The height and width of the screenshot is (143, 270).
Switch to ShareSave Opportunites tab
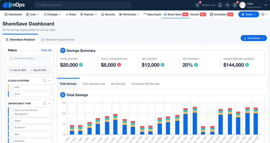(58, 40)
